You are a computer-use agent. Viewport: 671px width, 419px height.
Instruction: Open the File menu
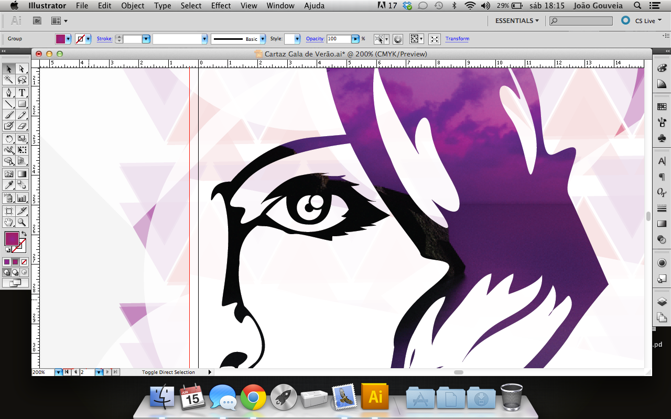pos(82,6)
